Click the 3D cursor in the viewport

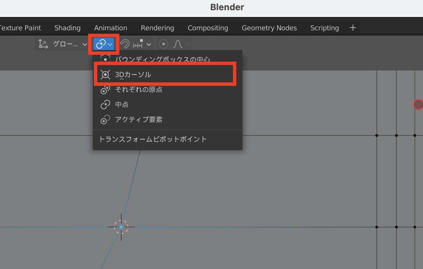(x=121, y=227)
